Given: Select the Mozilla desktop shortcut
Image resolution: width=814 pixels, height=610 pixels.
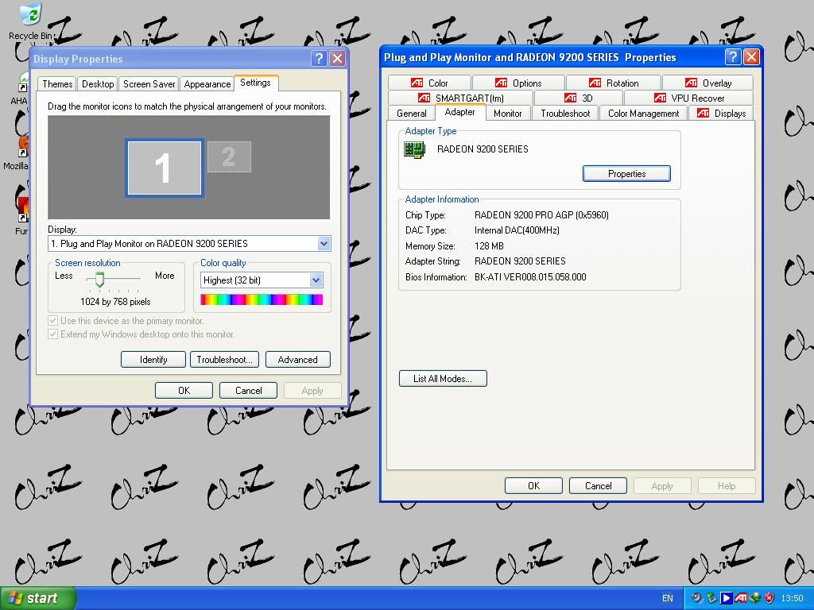Looking at the screenshot, I should click(23, 146).
